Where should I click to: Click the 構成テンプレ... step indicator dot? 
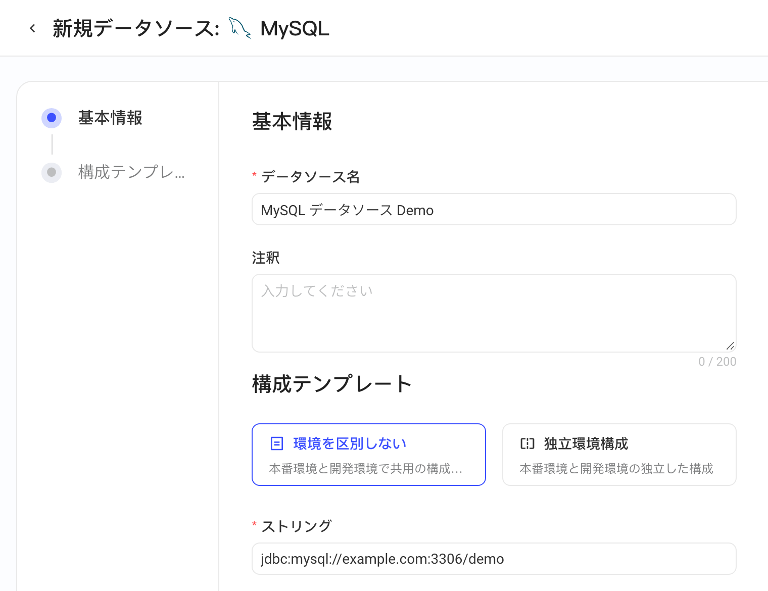(52, 172)
